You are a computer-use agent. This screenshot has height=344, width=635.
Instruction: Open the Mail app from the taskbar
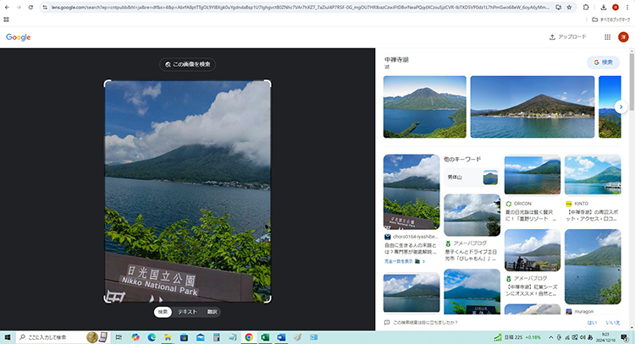point(200,337)
